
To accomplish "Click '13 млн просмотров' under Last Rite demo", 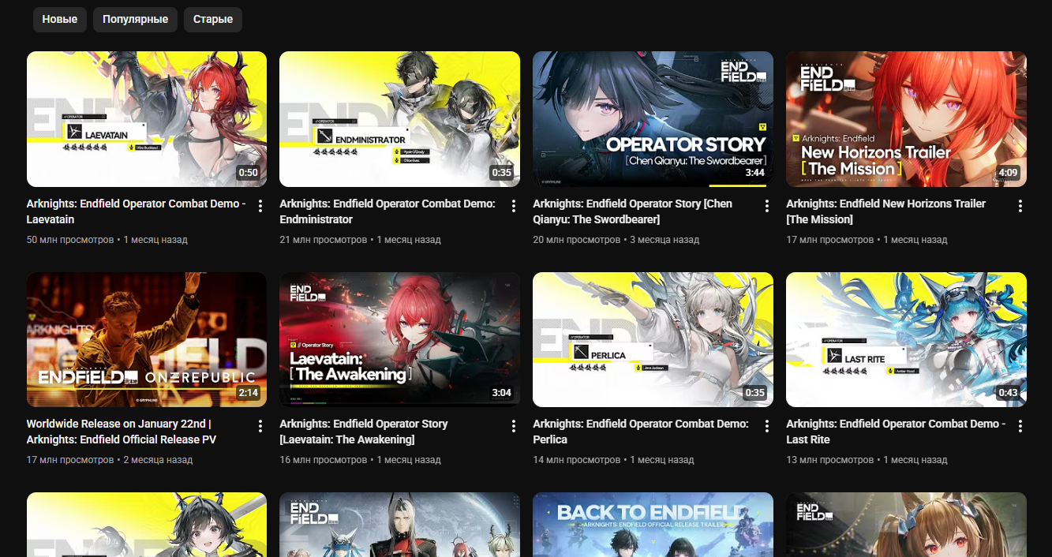I will click(829, 459).
